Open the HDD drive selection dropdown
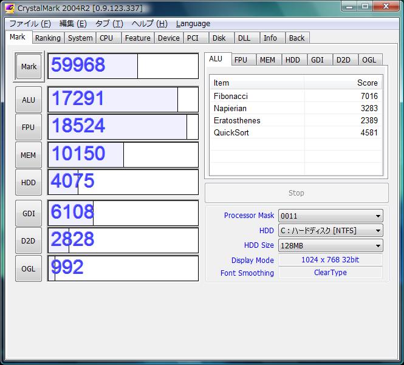404x365 pixels. pyautogui.click(x=330, y=230)
